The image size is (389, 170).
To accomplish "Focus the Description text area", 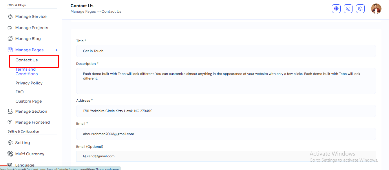I will point(226,81).
